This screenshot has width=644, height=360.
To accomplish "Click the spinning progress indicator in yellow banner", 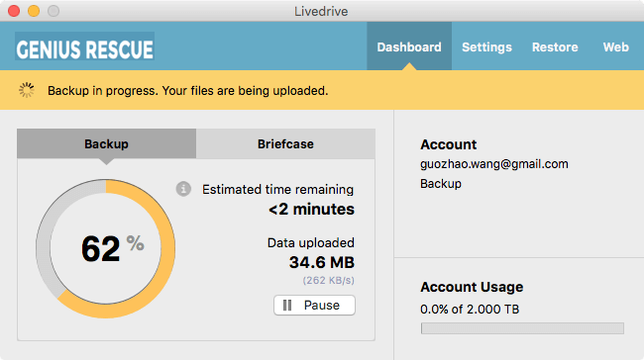I will (x=27, y=90).
